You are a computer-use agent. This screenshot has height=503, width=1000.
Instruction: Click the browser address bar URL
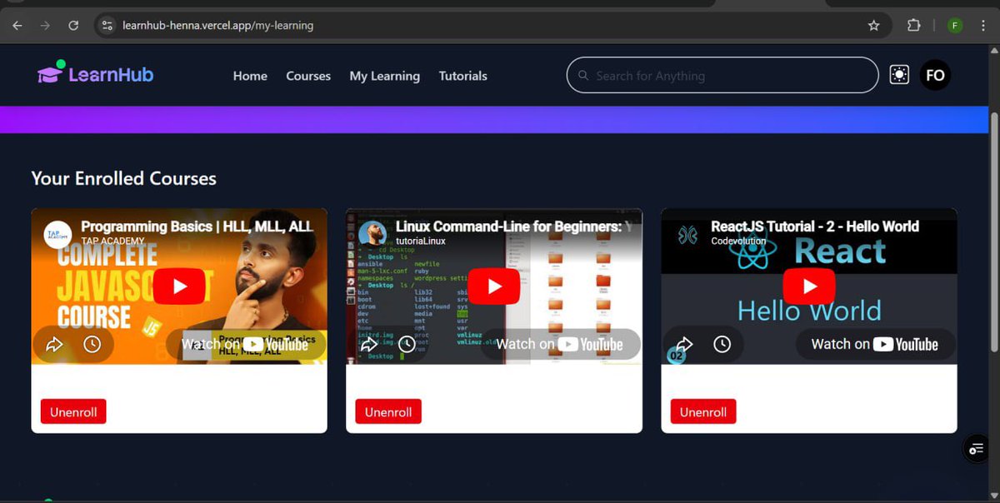[x=217, y=26]
